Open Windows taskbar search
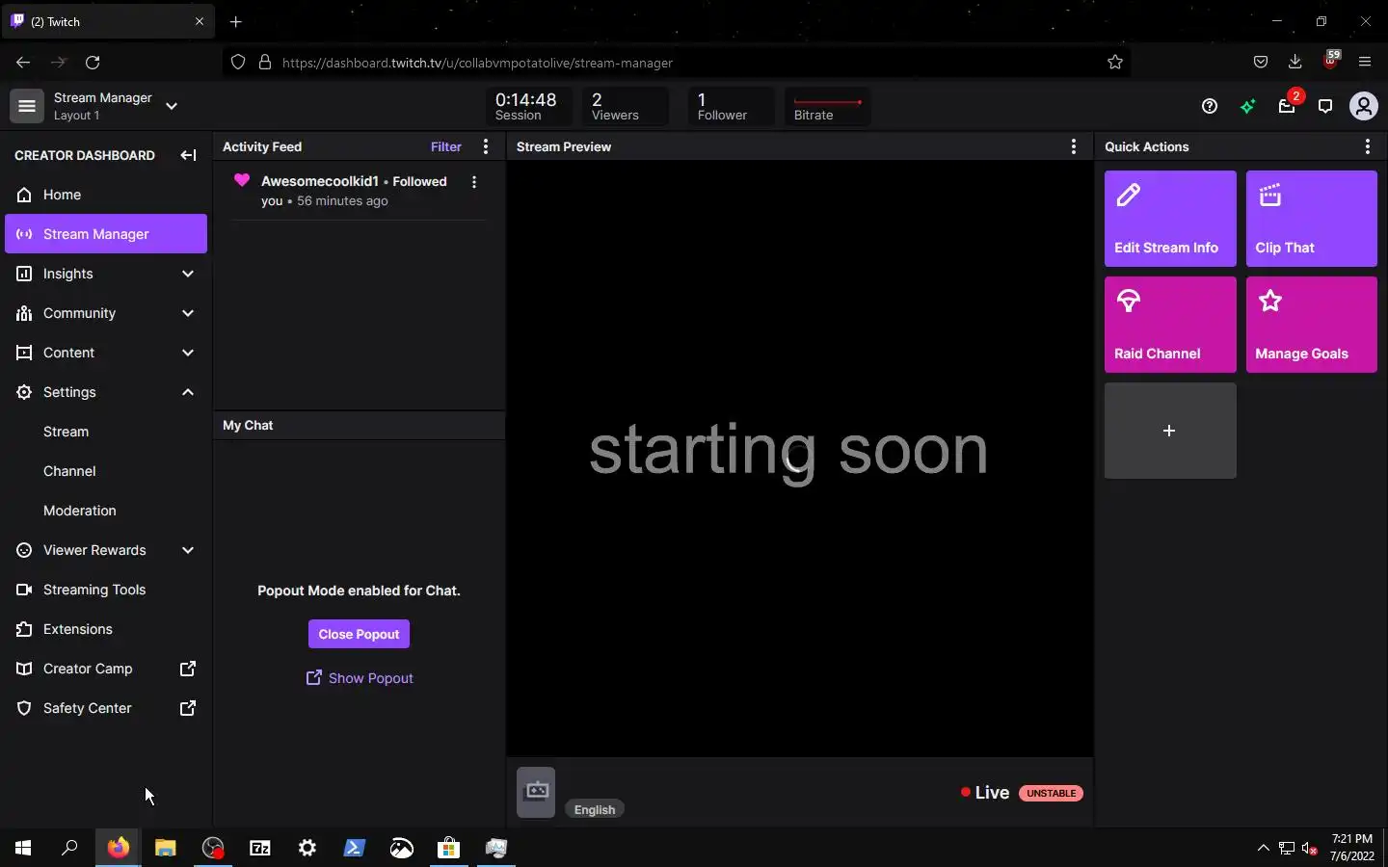The height and width of the screenshot is (867, 1388). click(69, 848)
